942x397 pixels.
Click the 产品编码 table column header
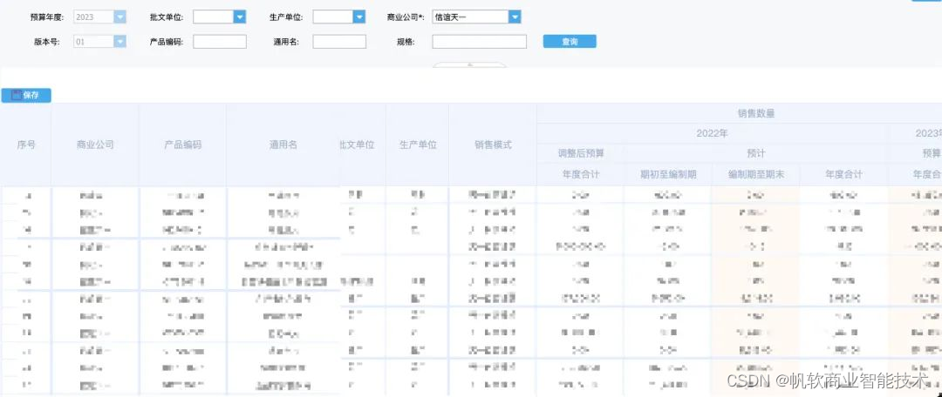pyautogui.click(x=182, y=145)
